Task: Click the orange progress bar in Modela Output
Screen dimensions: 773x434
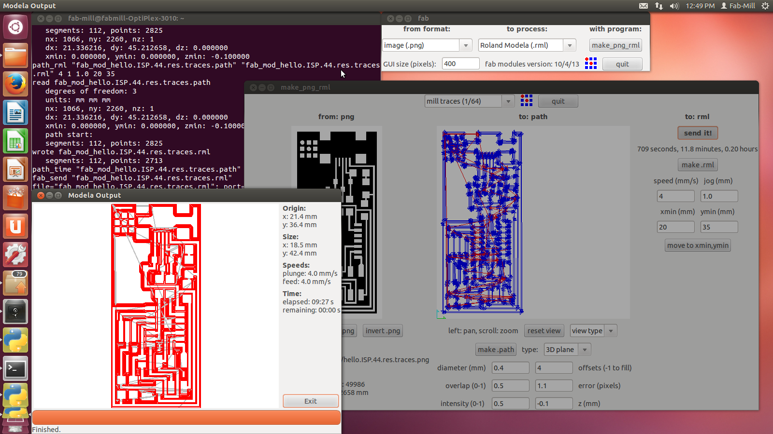Action: pyautogui.click(x=186, y=418)
